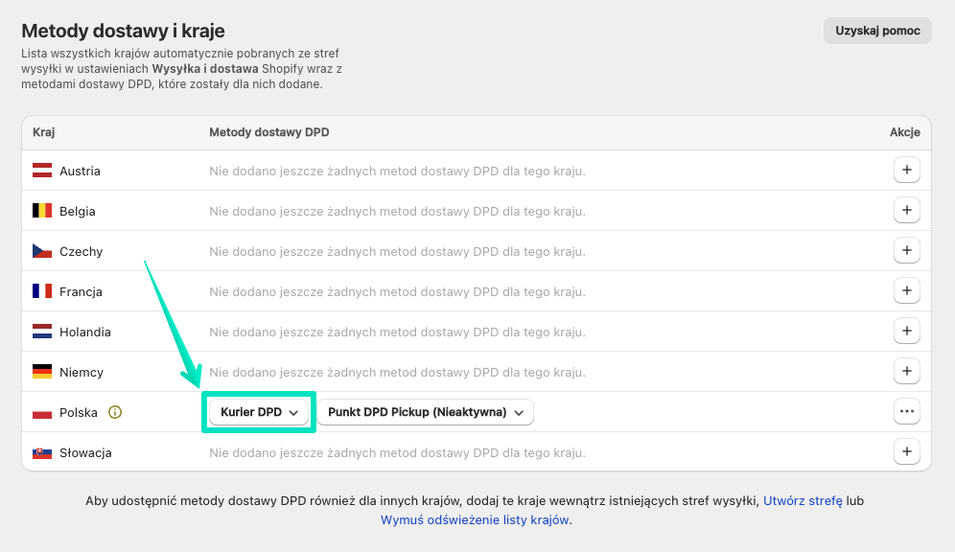The image size is (955, 552).
Task: Add DPD delivery method for Słowacja
Action: [906, 451]
